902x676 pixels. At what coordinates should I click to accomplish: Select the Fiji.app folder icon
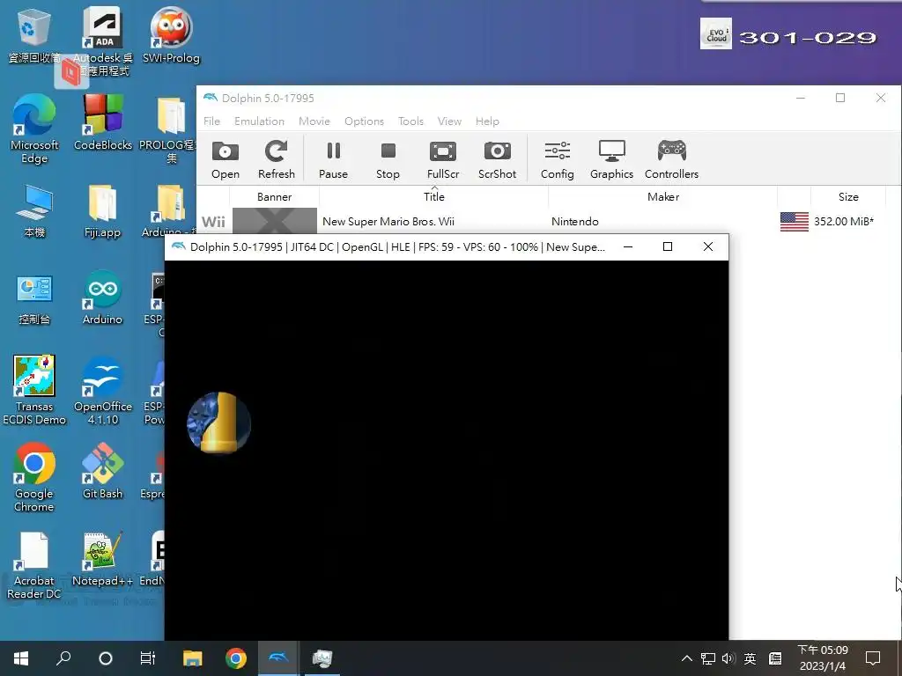tap(102, 211)
